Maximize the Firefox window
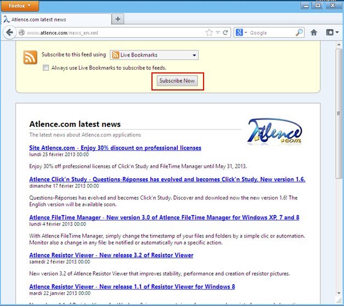The image size is (344, 306). click(x=318, y=5)
